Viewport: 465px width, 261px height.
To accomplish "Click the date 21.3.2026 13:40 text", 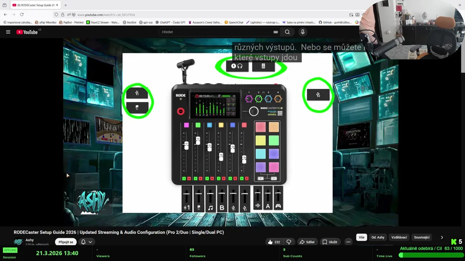I will coord(57,253).
